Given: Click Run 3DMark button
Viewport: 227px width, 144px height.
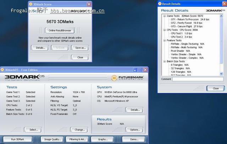Looking at the screenshot, I should tap(18, 139).
